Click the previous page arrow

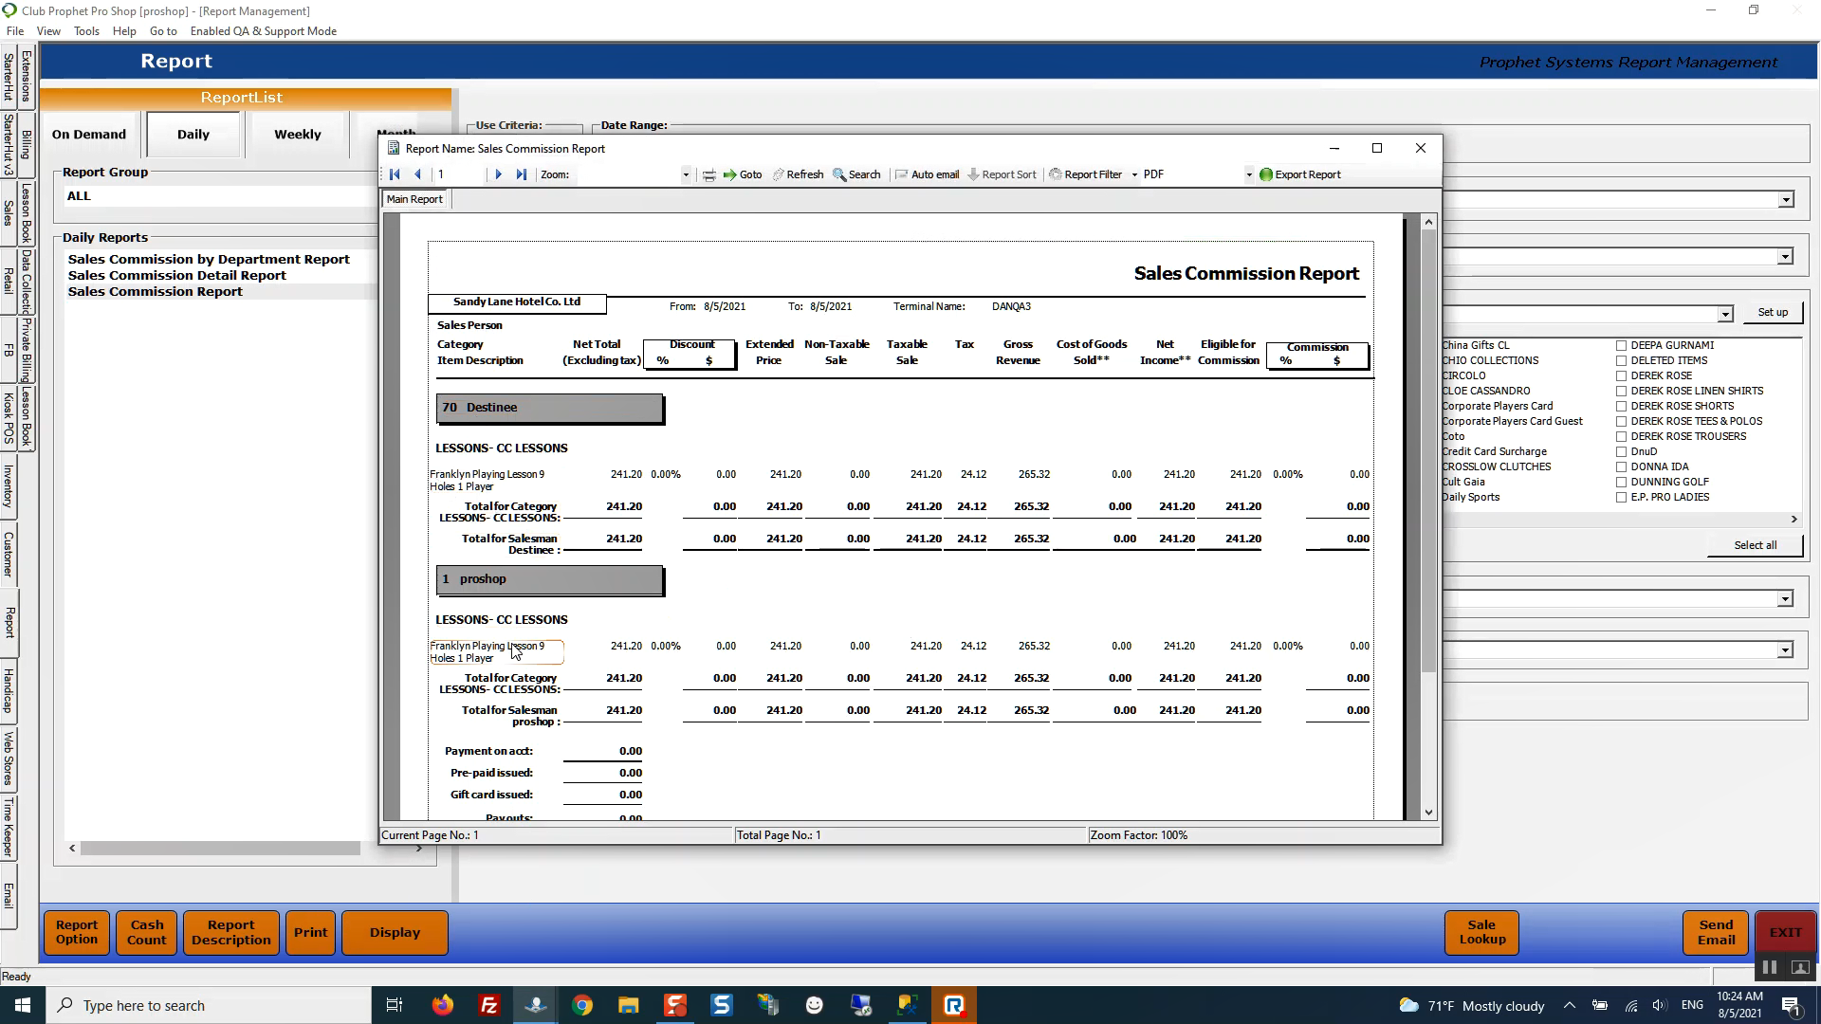pyautogui.click(x=417, y=174)
